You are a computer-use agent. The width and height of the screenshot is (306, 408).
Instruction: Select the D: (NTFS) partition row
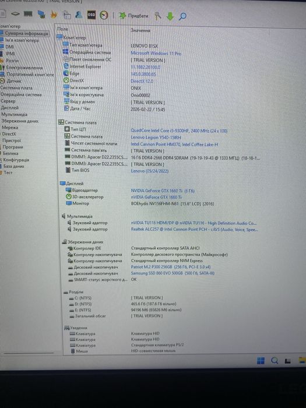pos(122,304)
